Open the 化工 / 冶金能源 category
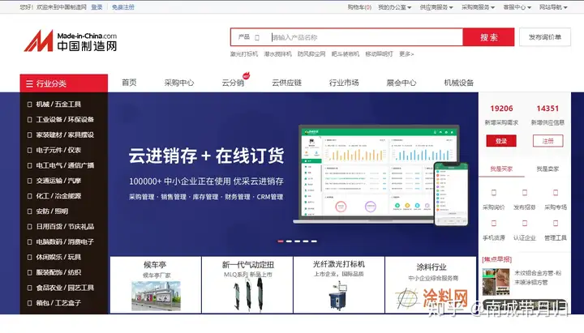Screen dimensions: 584x333 (58, 196)
